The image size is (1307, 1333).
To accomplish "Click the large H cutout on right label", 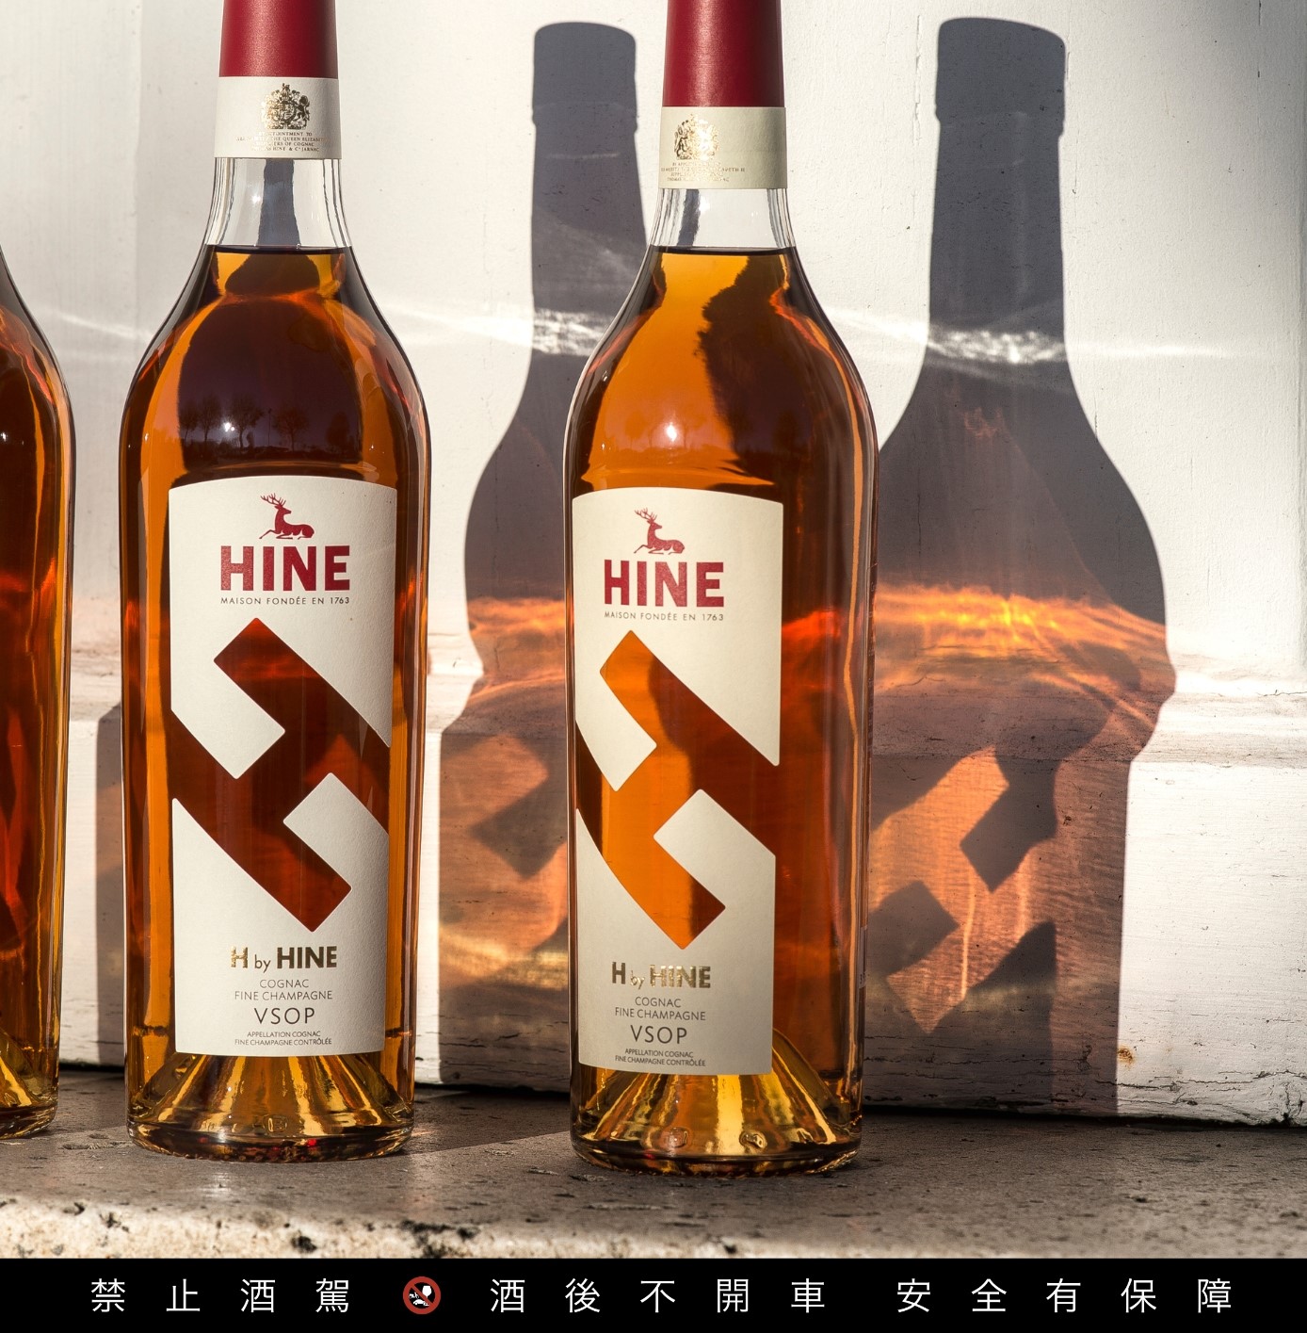I will point(677,788).
